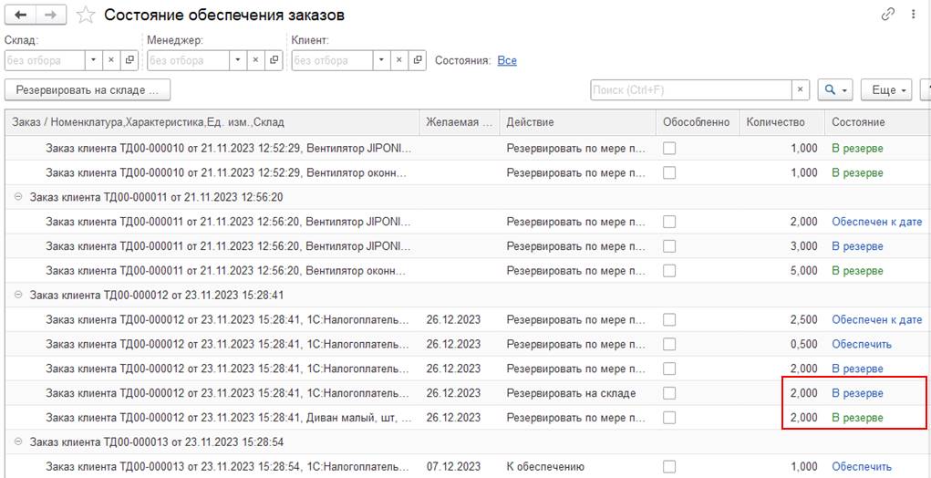Collapse order ТД00-000012 group
Image resolution: width=931 pixels, height=478 pixels.
pyautogui.click(x=17, y=295)
